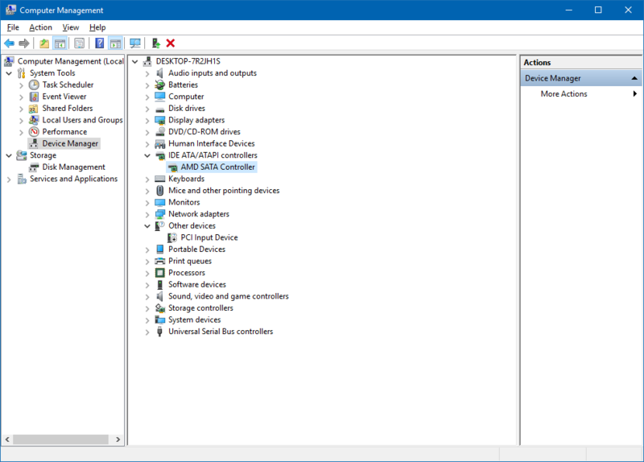This screenshot has height=462, width=644.
Task: Click left tree horizontal scrollbar thumb
Action: [60, 439]
